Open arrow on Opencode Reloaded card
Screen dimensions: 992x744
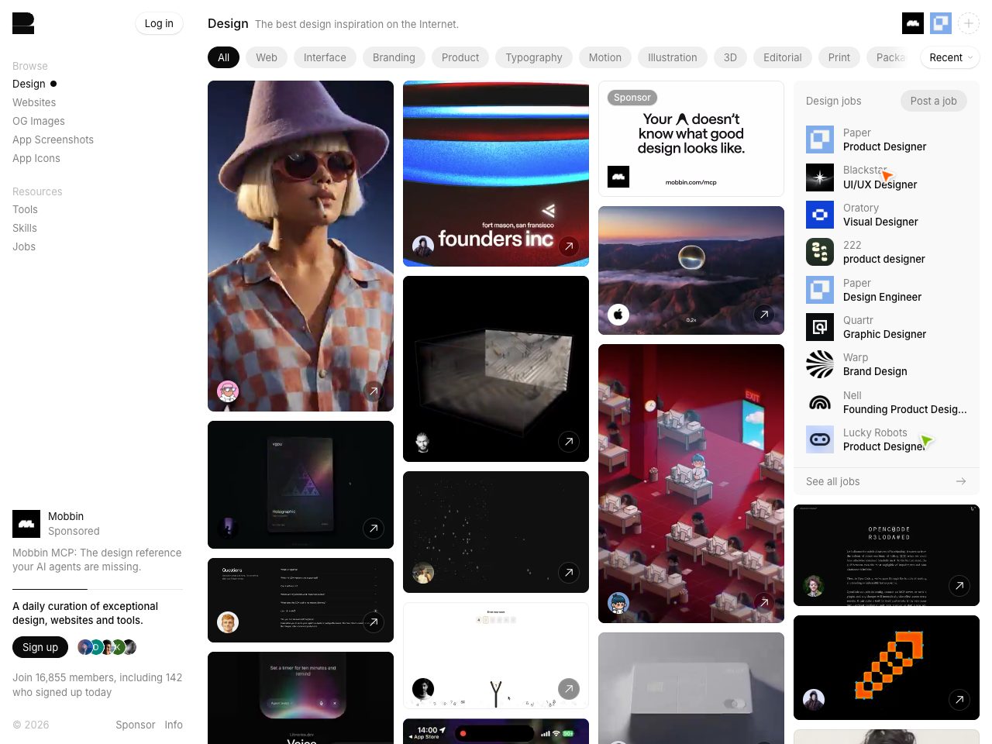(959, 586)
